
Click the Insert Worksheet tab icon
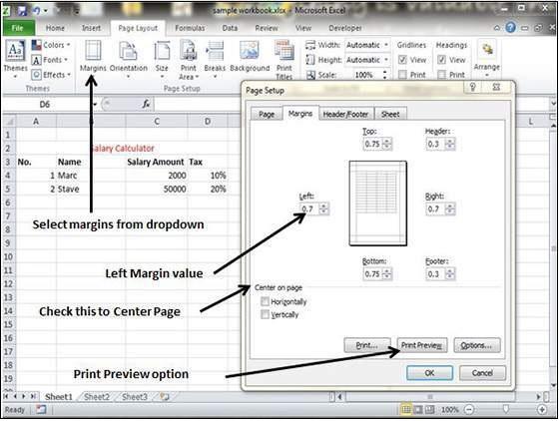(x=165, y=397)
